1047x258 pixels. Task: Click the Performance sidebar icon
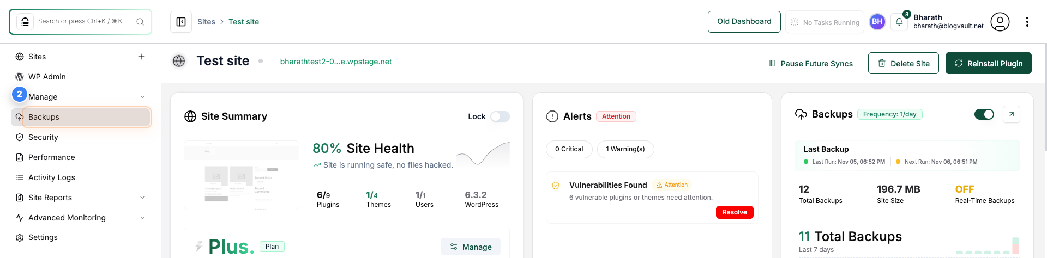(20, 157)
